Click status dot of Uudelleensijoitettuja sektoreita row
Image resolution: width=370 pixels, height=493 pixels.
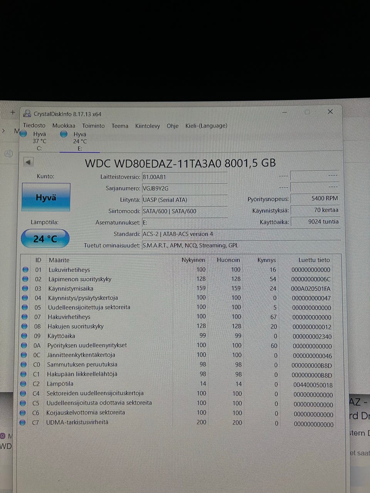pos(25,307)
